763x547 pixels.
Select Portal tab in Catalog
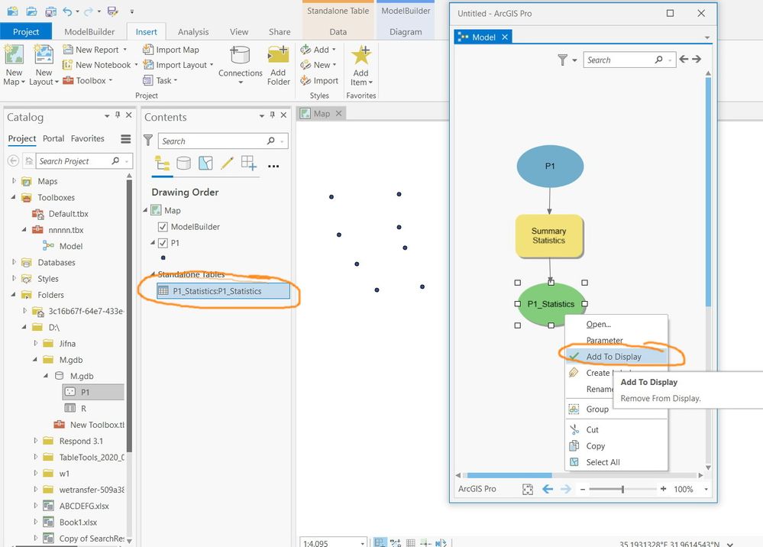(x=53, y=138)
